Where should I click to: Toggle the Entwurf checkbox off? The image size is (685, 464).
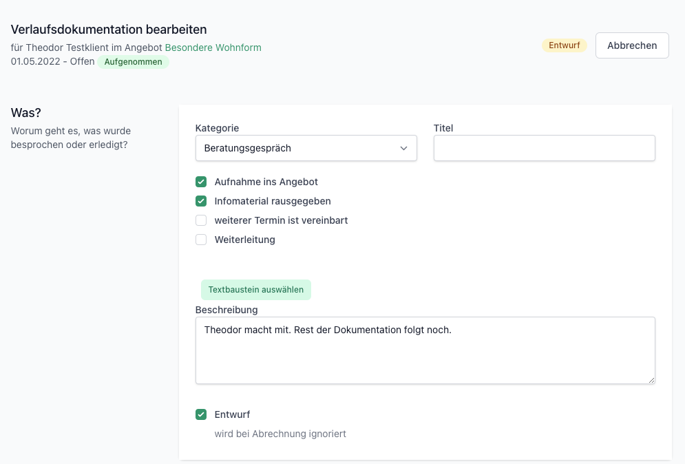(201, 414)
